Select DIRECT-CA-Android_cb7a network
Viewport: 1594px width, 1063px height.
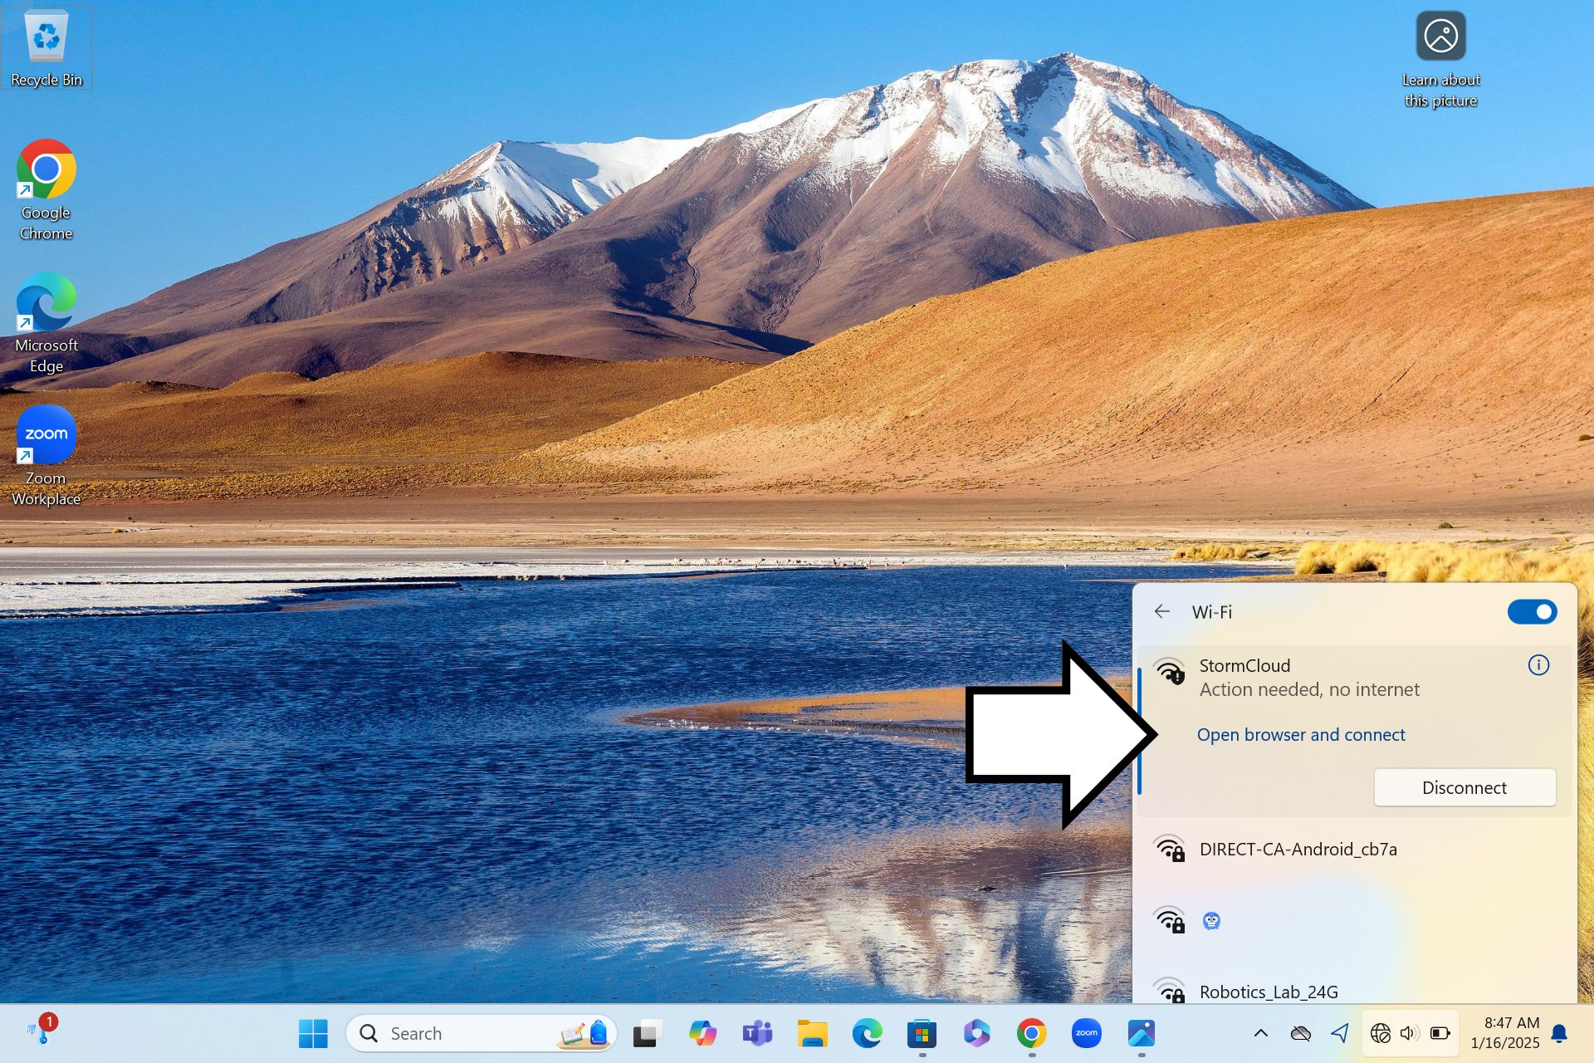1298,850
